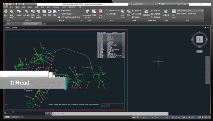Insert an OLE Object

(137, 14)
